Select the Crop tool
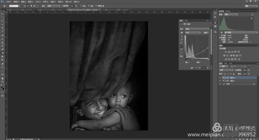 coord(2,28)
